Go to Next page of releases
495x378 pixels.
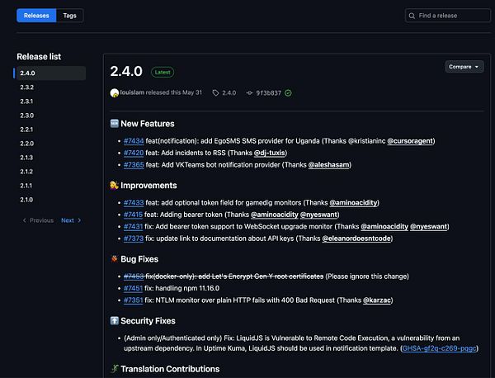(71, 220)
